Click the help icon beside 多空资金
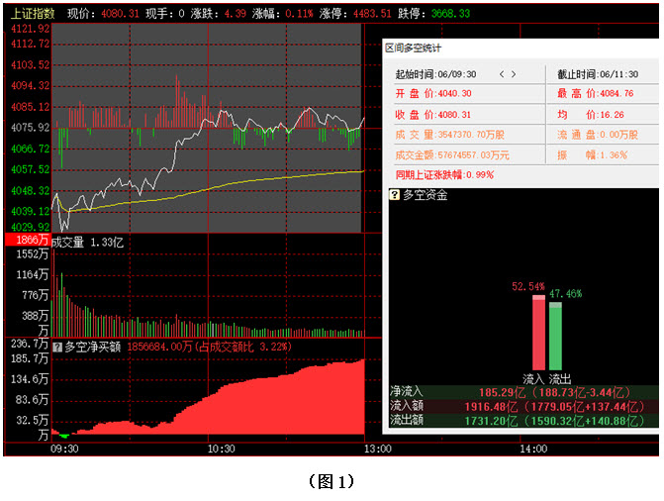 pyautogui.click(x=394, y=195)
